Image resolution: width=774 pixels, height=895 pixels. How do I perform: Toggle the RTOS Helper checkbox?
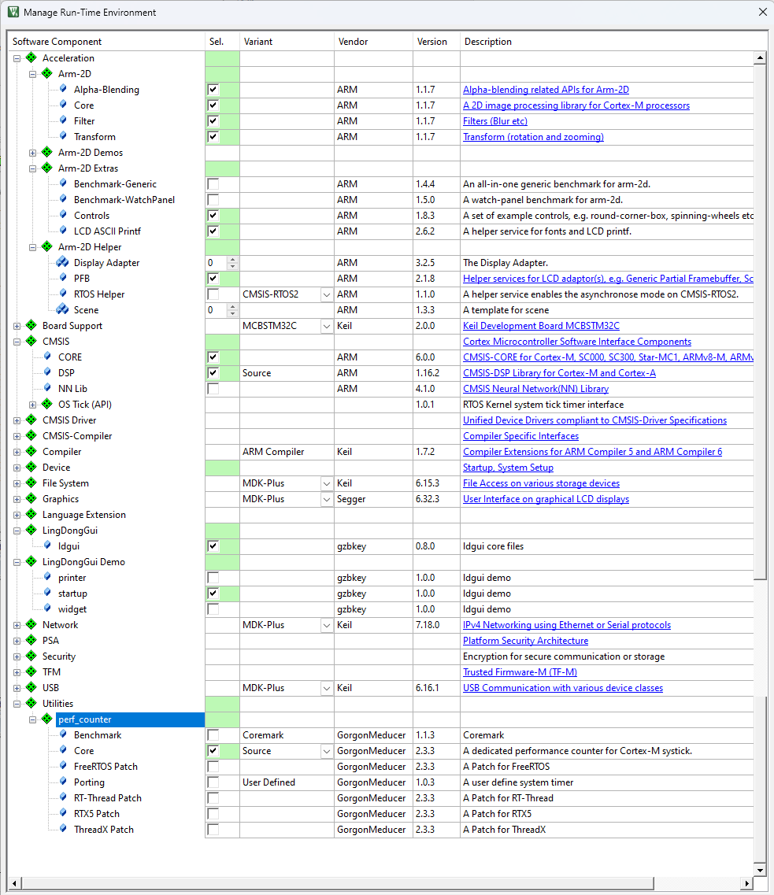(213, 294)
